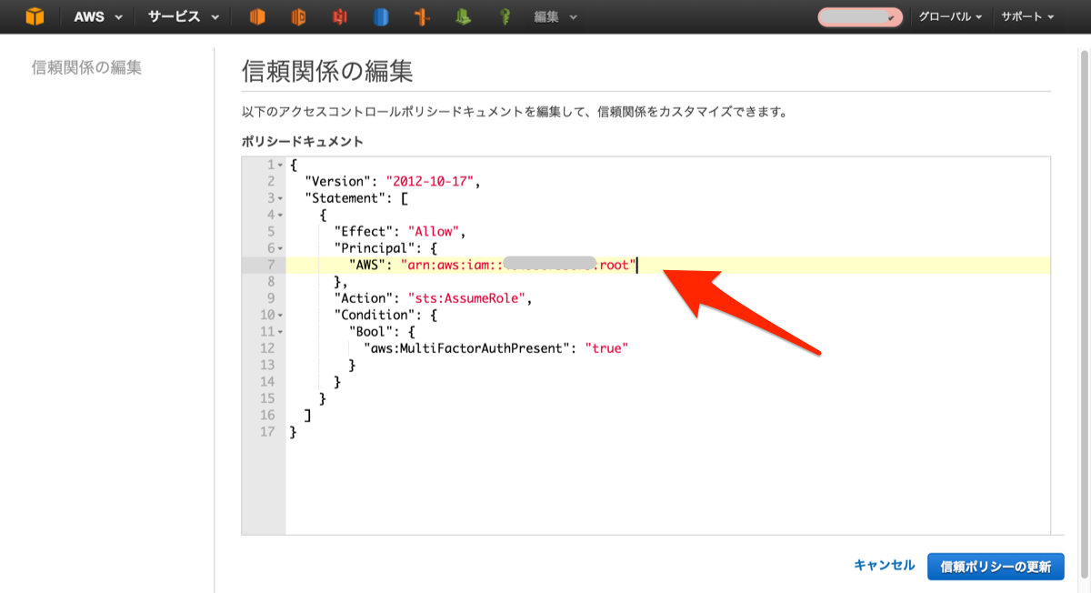Open the redacted account name menu
Image resolution: width=1091 pixels, height=593 pixels.
859,16
